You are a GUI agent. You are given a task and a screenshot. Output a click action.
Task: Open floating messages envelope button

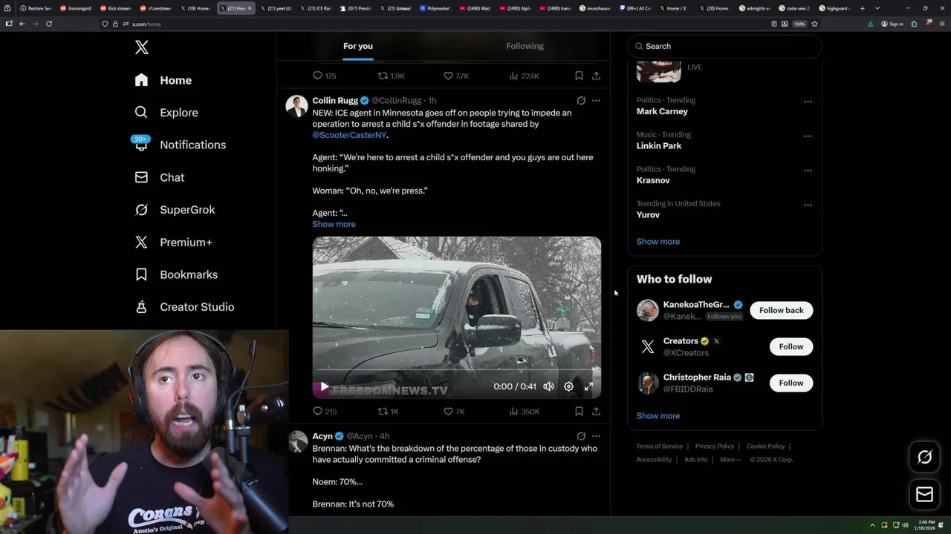click(x=924, y=495)
